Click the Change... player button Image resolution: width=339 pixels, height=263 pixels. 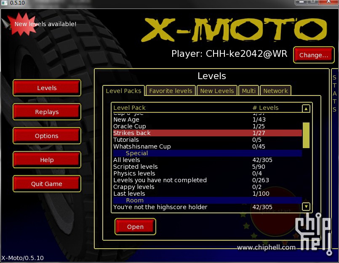click(x=314, y=55)
